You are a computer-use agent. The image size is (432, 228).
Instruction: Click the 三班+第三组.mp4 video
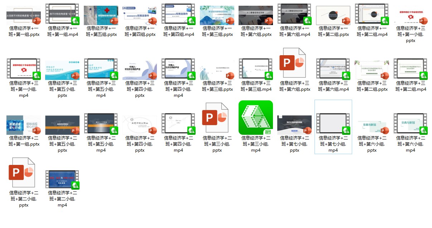(256, 69)
